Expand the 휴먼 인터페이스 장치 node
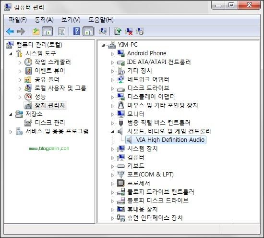Viewport: 264px width, 238px height. coord(112,218)
